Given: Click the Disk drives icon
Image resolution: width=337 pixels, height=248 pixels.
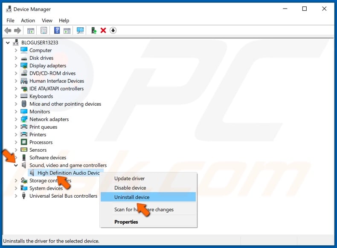Looking at the screenshot, I should (24, 58).
